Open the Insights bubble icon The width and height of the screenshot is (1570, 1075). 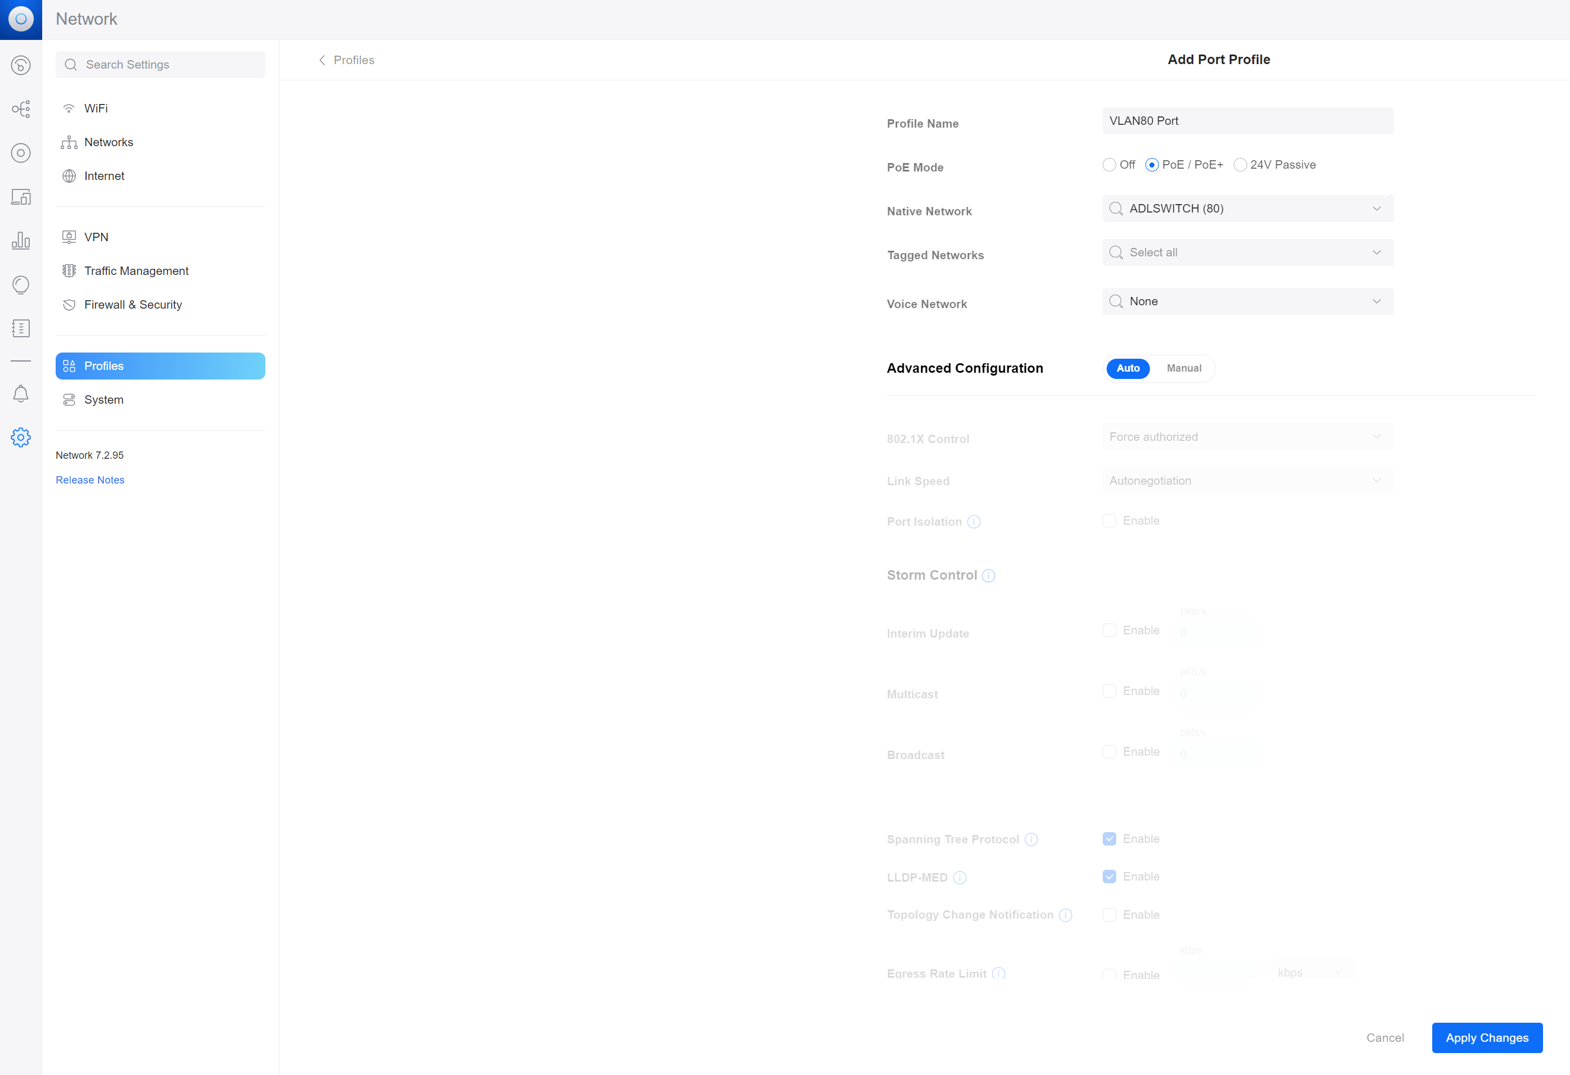click(21, 285)
